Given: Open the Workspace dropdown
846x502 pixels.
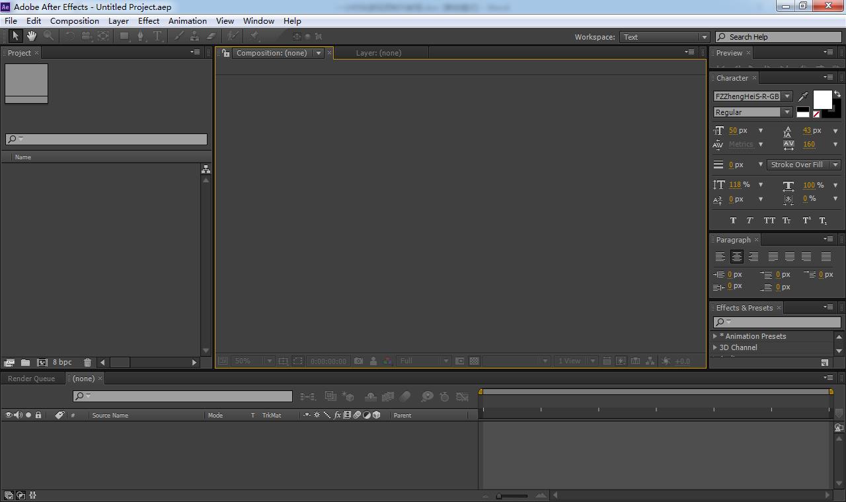Looking at the screenshot, I should pyautogui.click(x=665, y=37).
